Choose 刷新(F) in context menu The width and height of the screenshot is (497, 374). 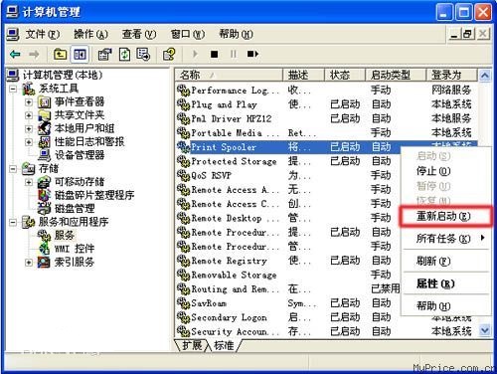445,261
